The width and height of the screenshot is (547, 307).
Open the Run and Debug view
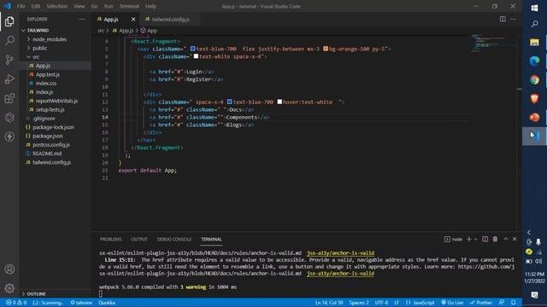tap(9, 79)
